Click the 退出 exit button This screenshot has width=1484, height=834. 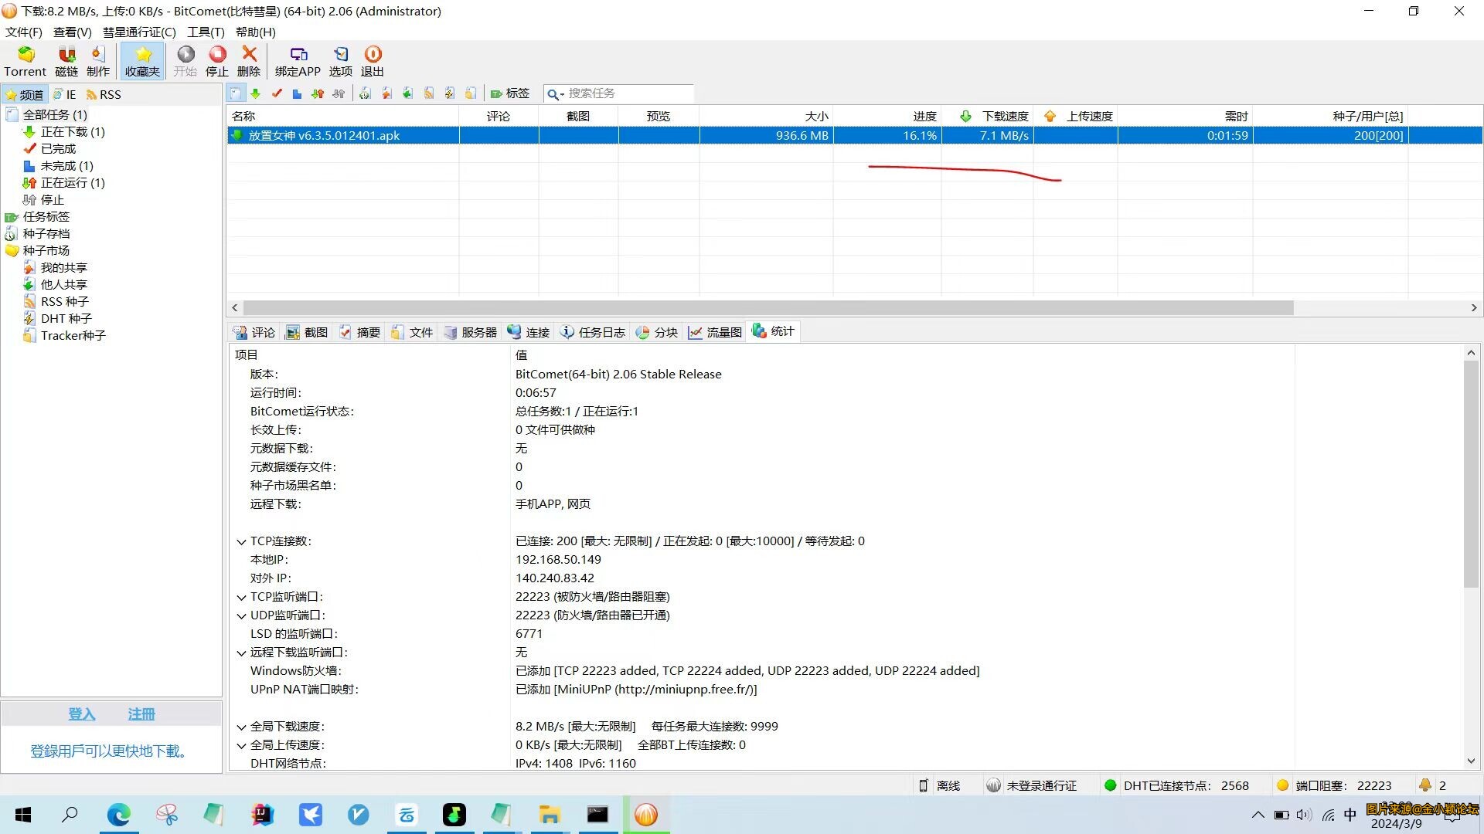pos(373,61)
